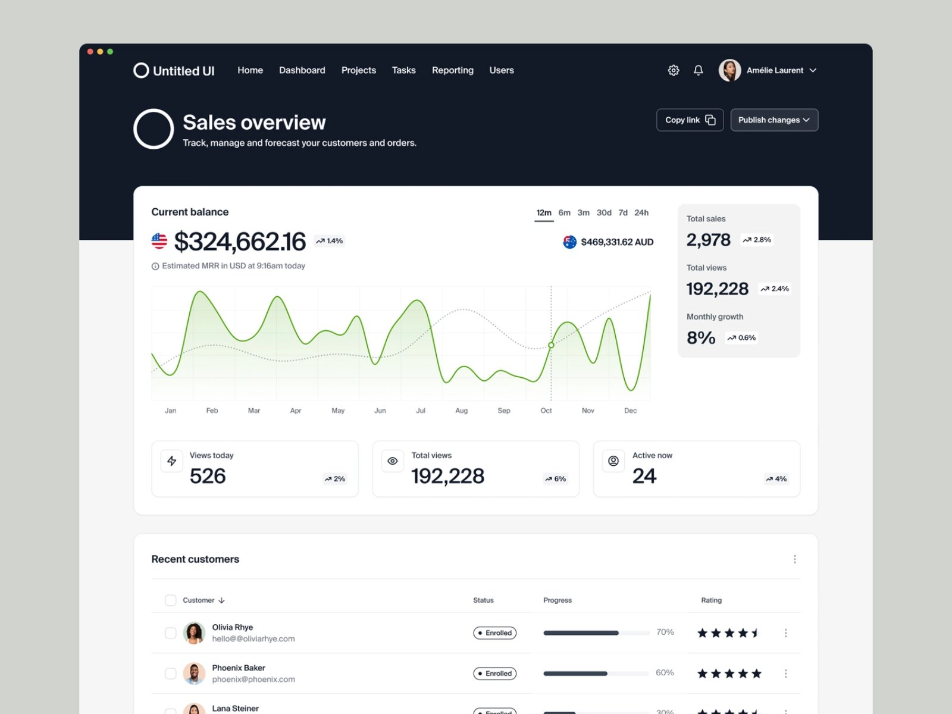Click Phoenix Baker's Enrolled status badge
Image resolution: width=952 pixels, height=714 pixels.
click(x=495, y=674)
